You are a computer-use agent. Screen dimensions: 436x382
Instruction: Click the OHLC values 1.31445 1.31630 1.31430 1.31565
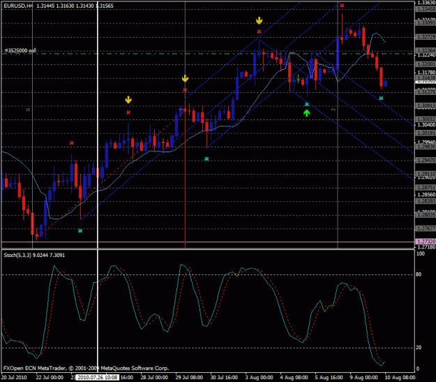(x=75, y=6)
